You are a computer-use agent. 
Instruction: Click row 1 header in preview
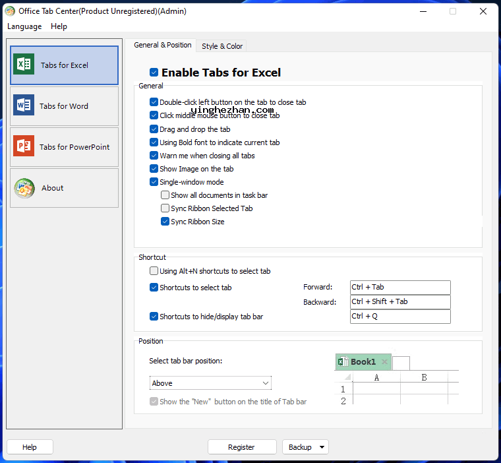pos(343,389)
